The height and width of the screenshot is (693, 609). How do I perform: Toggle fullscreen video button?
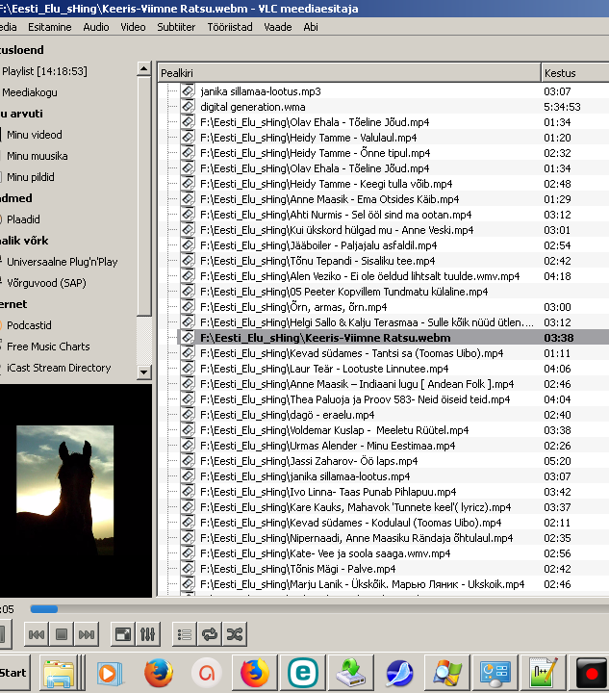(x=122, y=634)
